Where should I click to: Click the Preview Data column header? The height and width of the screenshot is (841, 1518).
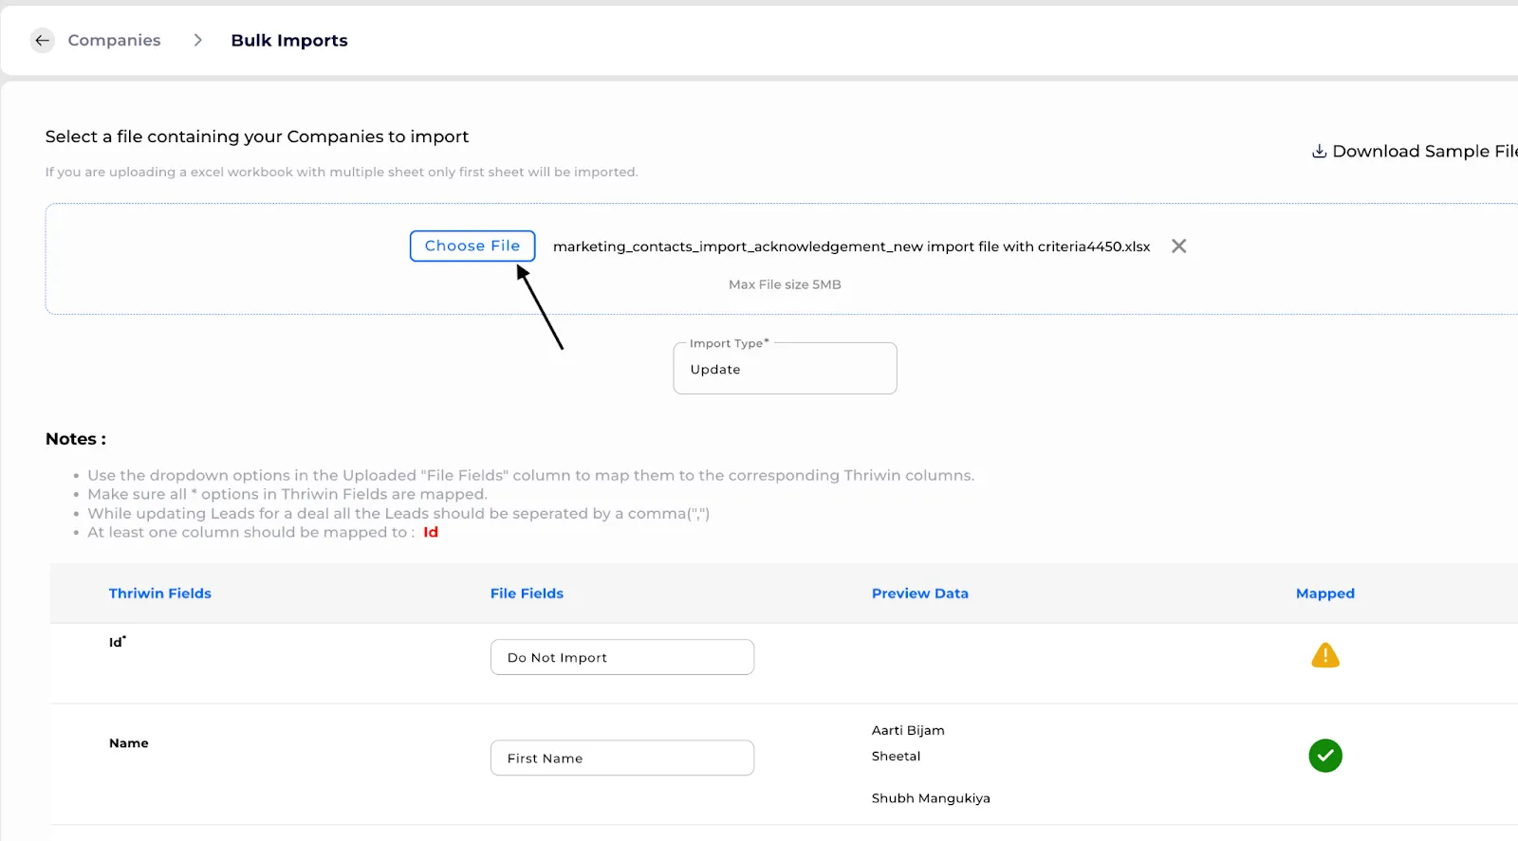point(920,594)
